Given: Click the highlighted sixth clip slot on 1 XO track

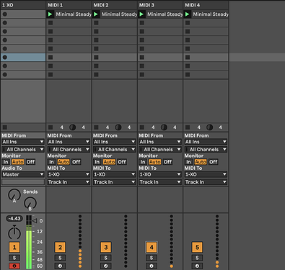Looking at the screenshot, I should coord(23,58).
